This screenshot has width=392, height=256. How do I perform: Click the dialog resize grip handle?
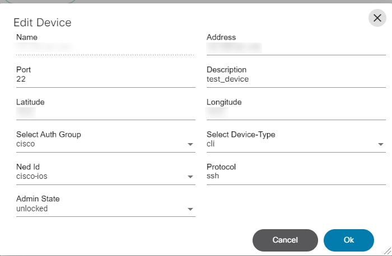pyautogui.click(x=388, y=252)
